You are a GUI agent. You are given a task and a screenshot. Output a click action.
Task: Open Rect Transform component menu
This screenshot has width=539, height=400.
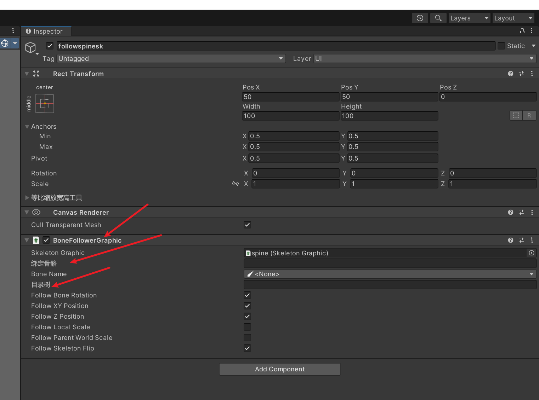tap(532, 74)
